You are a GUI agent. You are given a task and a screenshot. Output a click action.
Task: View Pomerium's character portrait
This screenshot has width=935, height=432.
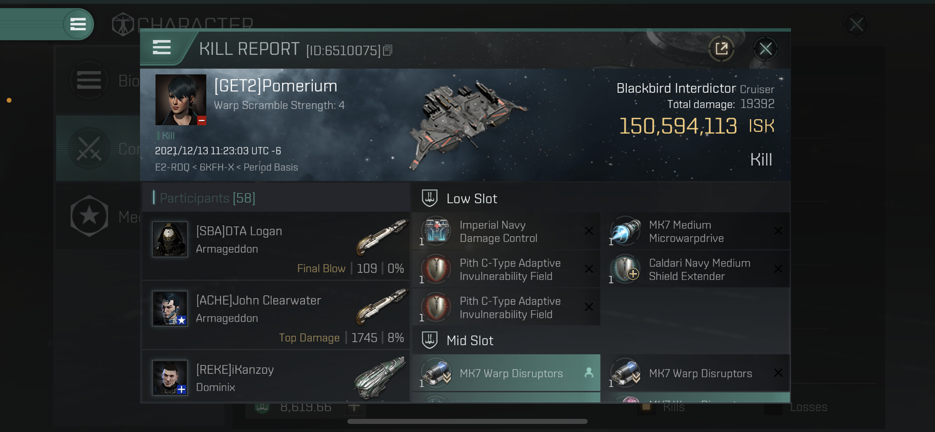tap(181, 100)
